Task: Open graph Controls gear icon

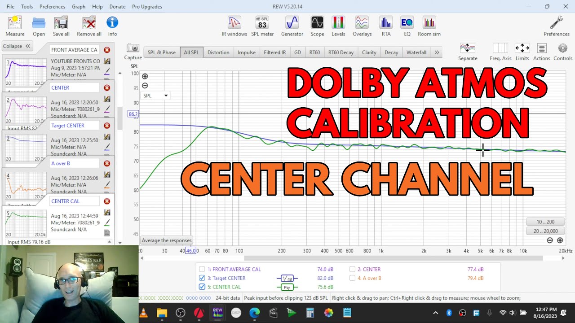Action: pos(563,52)
